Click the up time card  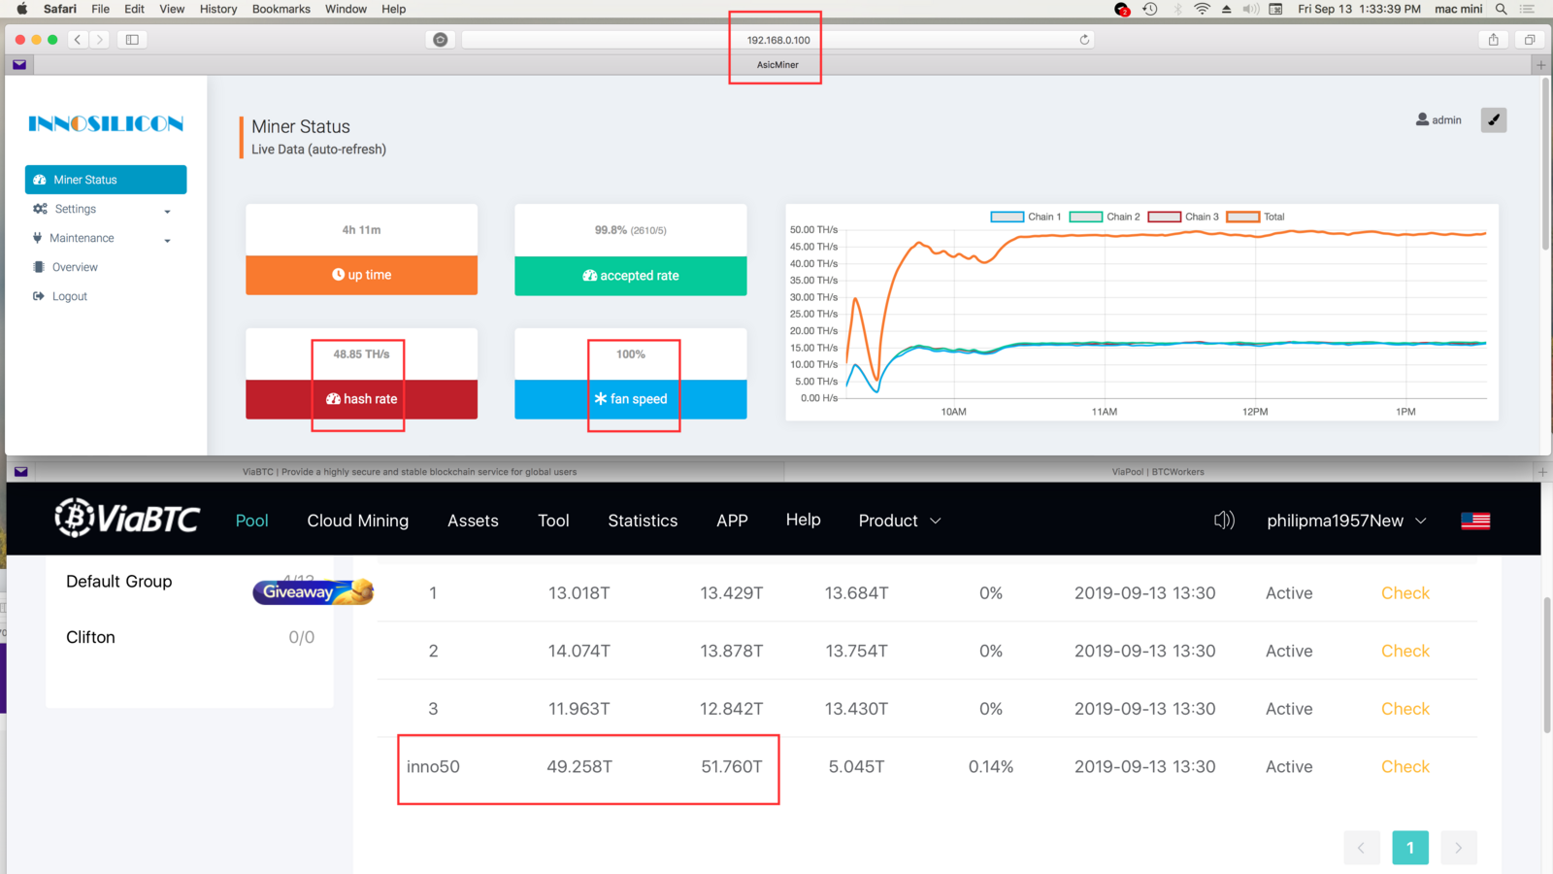pyautogui.click(x=361, y=250)
